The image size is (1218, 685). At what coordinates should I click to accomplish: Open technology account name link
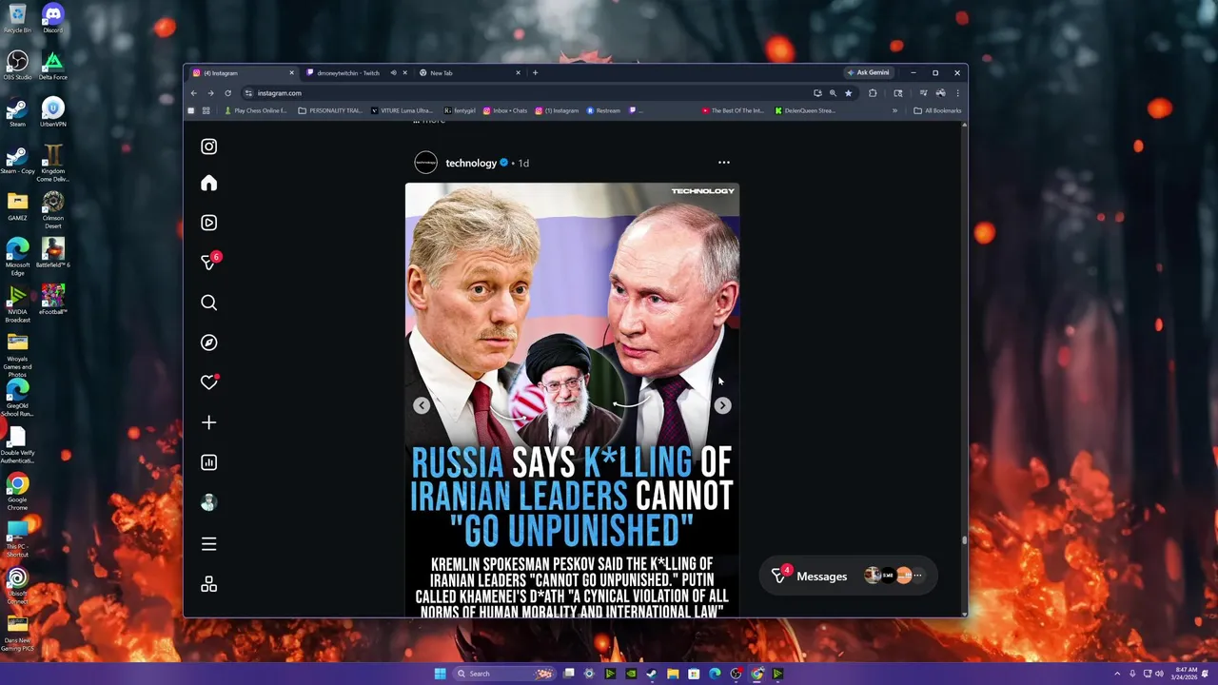click(x=471, y=163)
